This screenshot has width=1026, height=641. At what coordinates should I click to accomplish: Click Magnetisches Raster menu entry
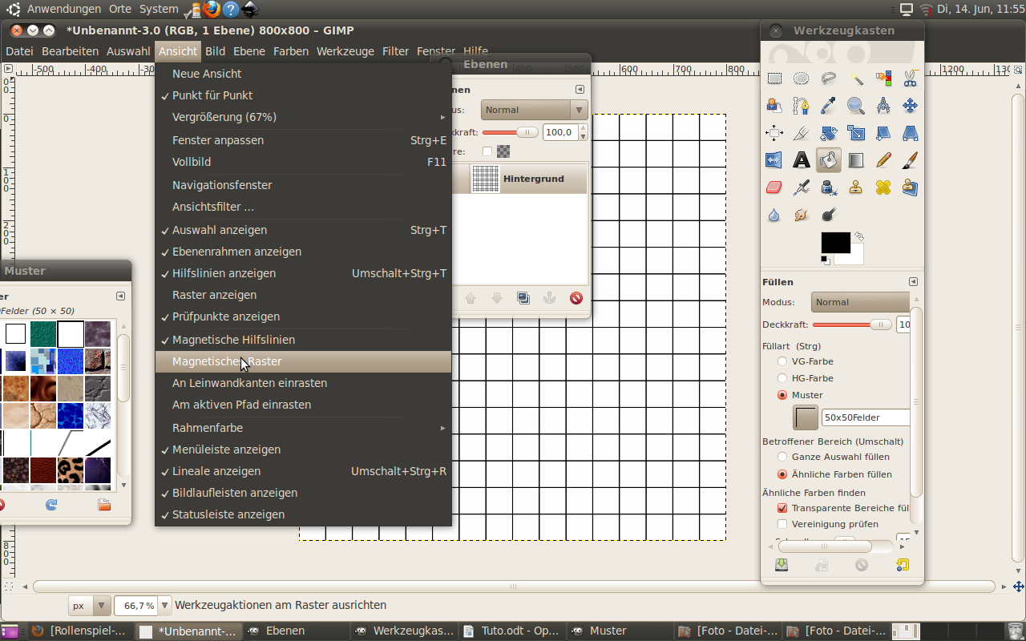click(x=303, y=361)
